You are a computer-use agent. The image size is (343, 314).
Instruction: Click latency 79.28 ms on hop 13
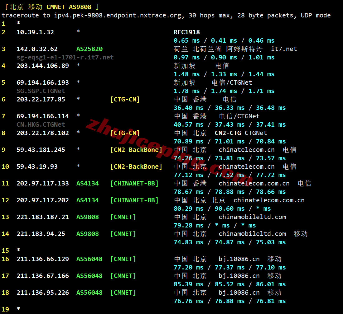coord(189,226)
